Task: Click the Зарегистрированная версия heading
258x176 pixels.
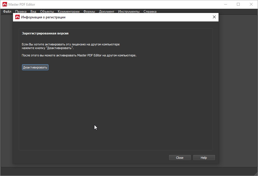Action: coord(45,33)
